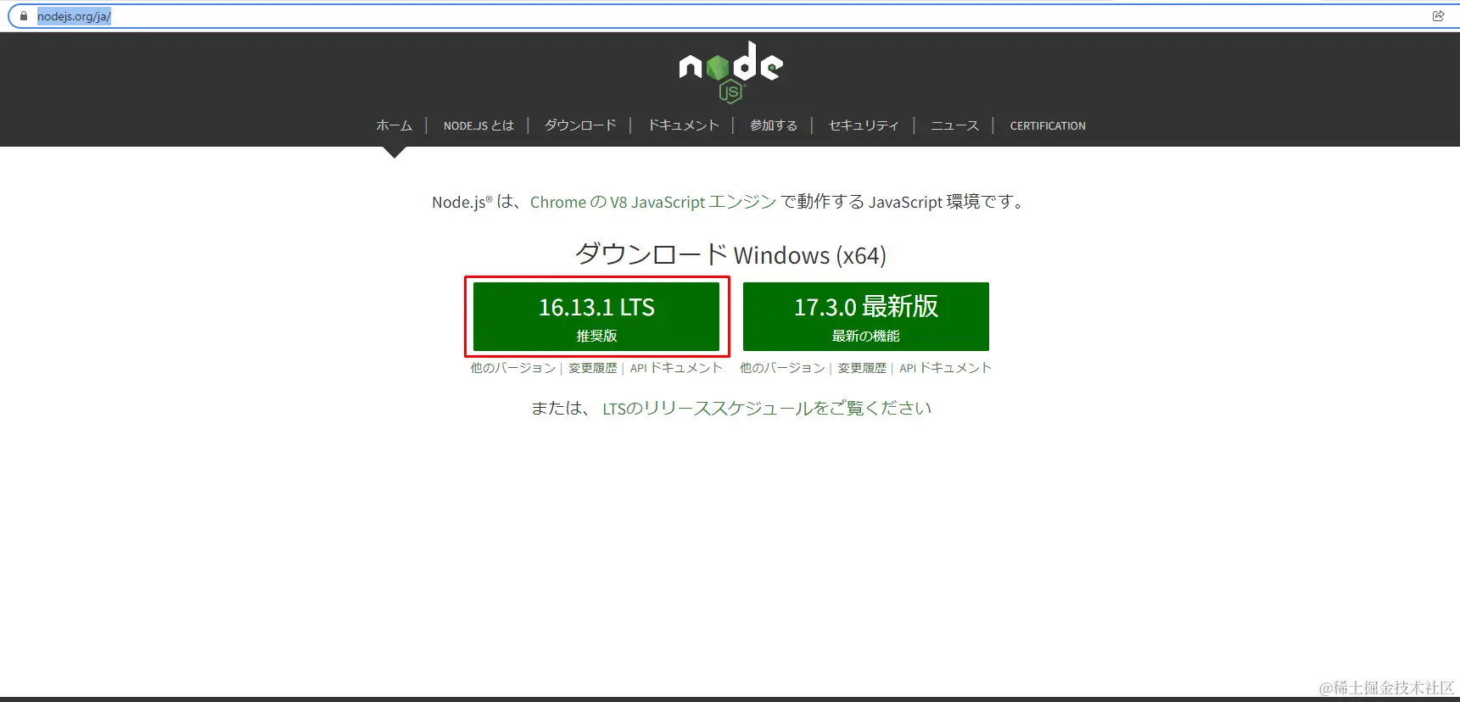Screen dimensions: 1460x702
Task: Open API ドキュメント under the 17.3.0 button
Action: tap(945, 368)
